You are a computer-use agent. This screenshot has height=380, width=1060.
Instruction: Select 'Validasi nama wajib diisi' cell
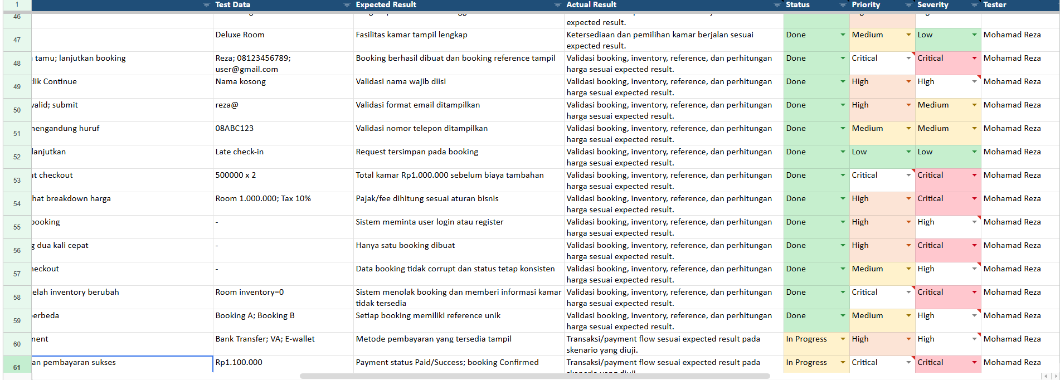pos(459,87)
